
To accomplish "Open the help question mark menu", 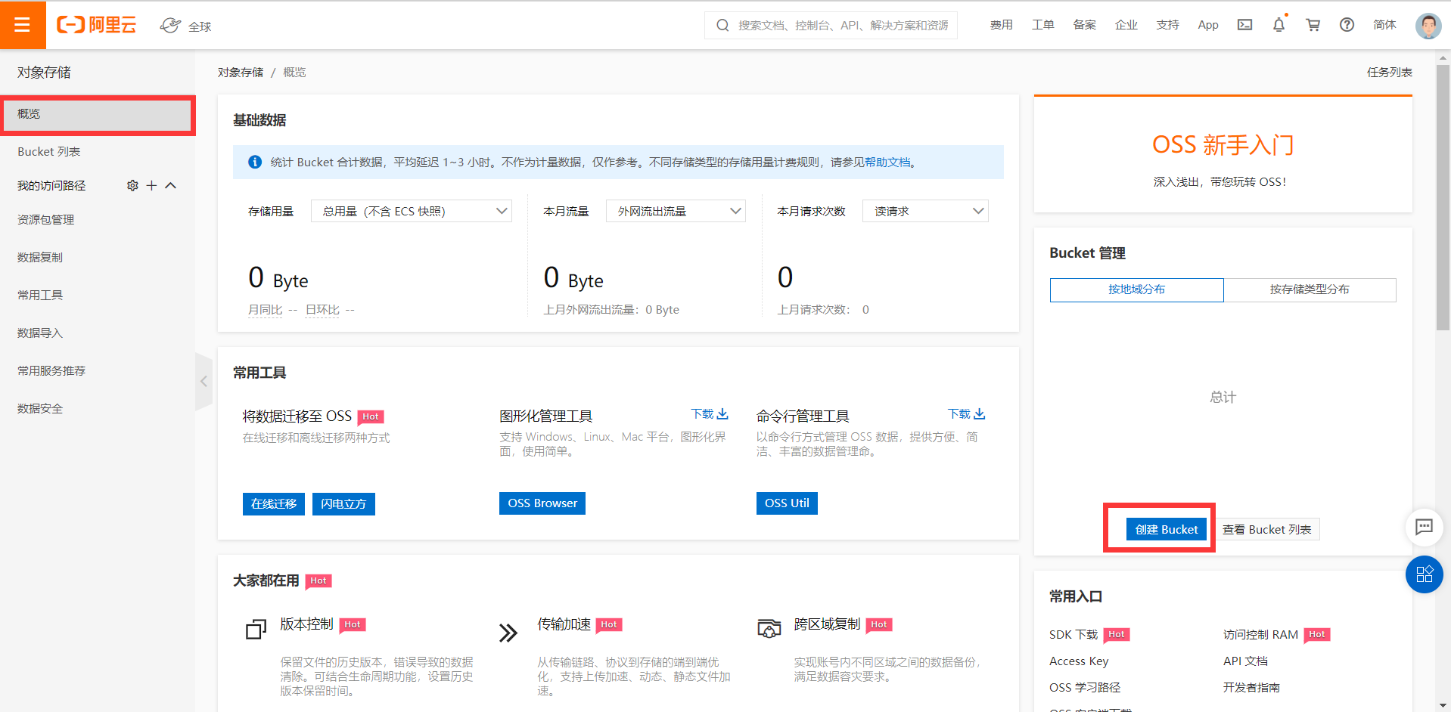I will tap(1347, 24).
